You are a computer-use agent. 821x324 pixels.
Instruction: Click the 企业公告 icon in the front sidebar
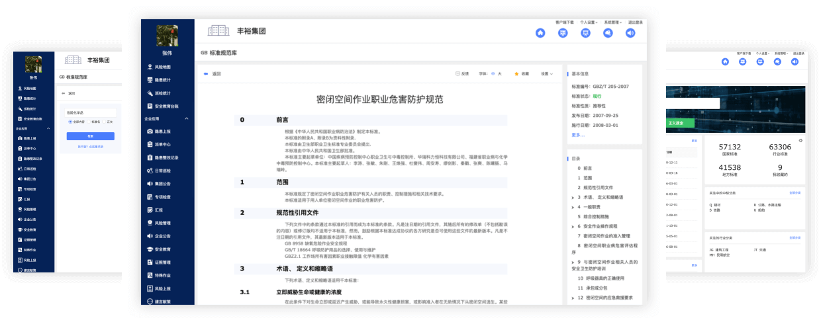150,236
